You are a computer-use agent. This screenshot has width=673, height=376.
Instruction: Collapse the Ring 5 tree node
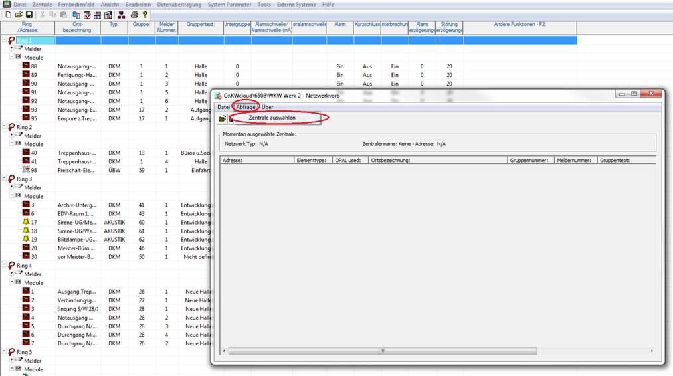(4, 351)
